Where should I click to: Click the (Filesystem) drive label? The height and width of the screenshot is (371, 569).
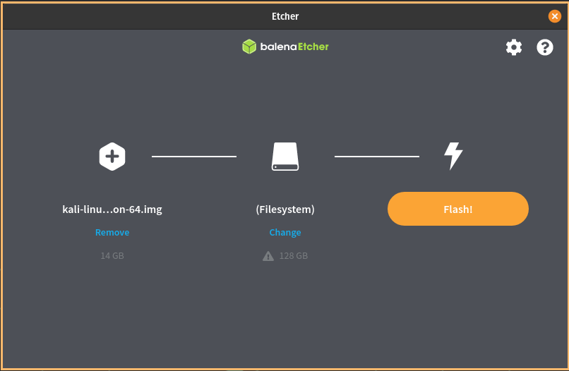(285, 209)
